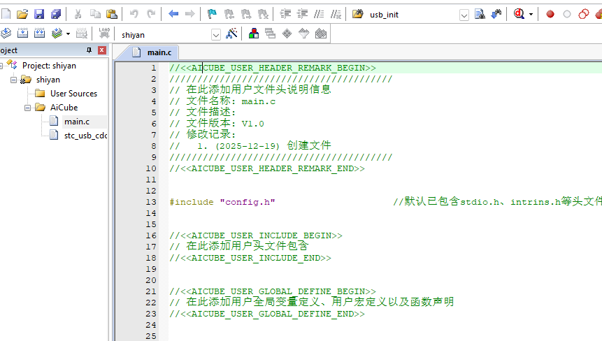The height and width of the screenshot is (341, 602).
Task: Click in the shiyan target field
Action: 164,35
